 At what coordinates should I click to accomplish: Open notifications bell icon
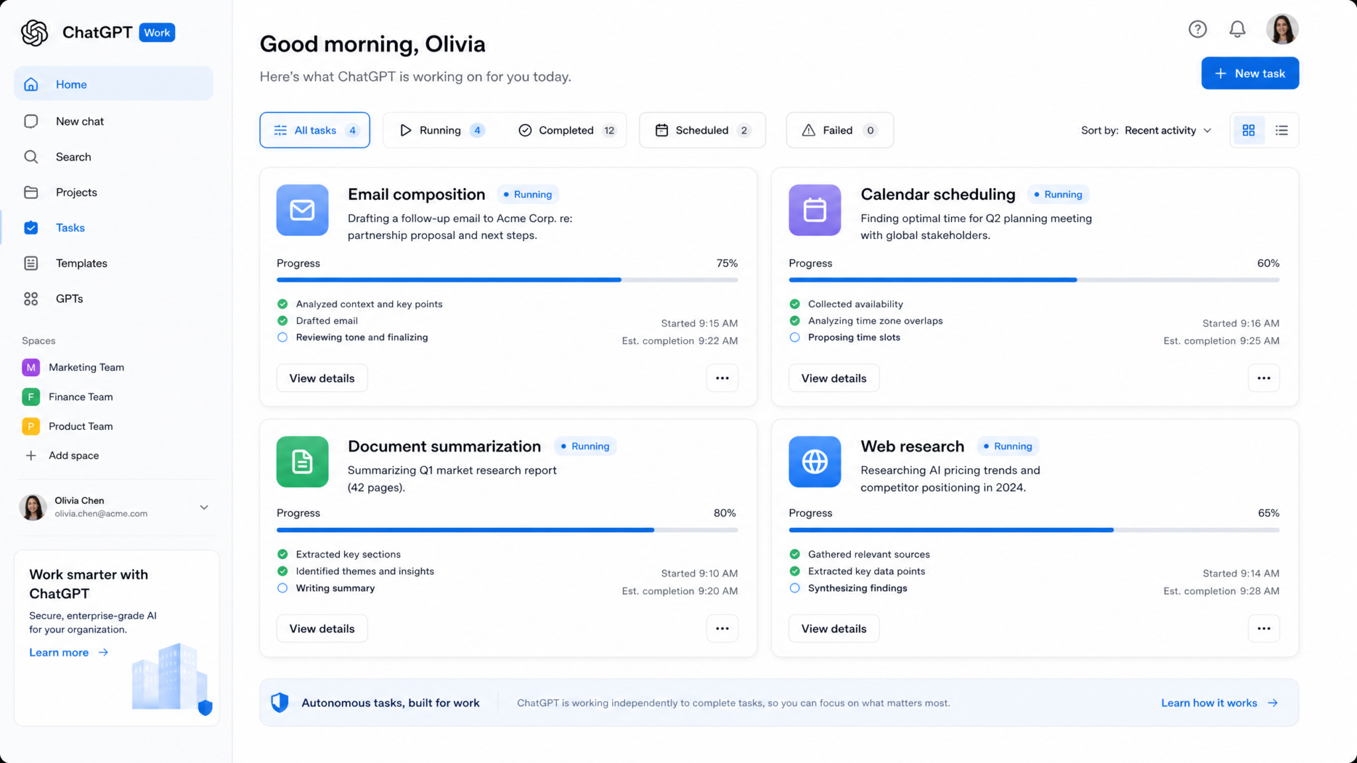point(1237,29)
